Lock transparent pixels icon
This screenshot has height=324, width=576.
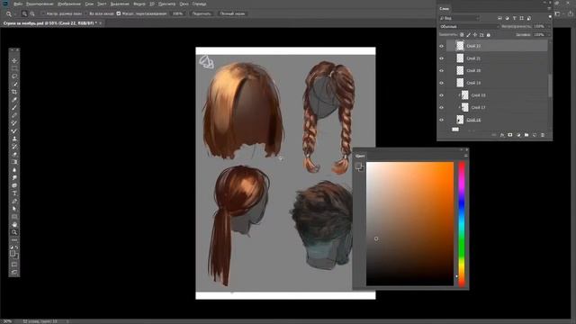tap(462, 35)
